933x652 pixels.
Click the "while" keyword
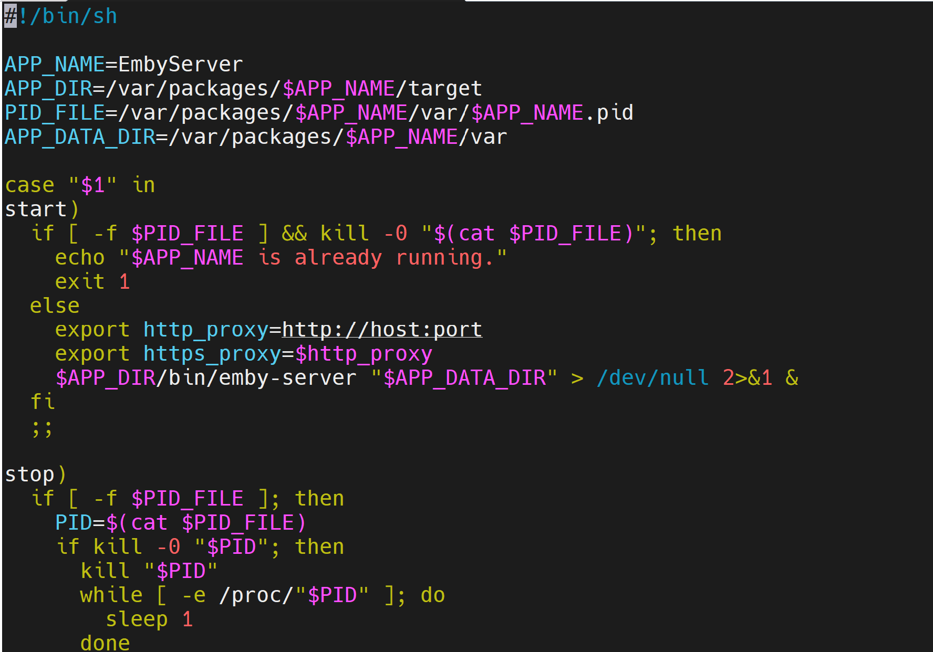[111, 596]
